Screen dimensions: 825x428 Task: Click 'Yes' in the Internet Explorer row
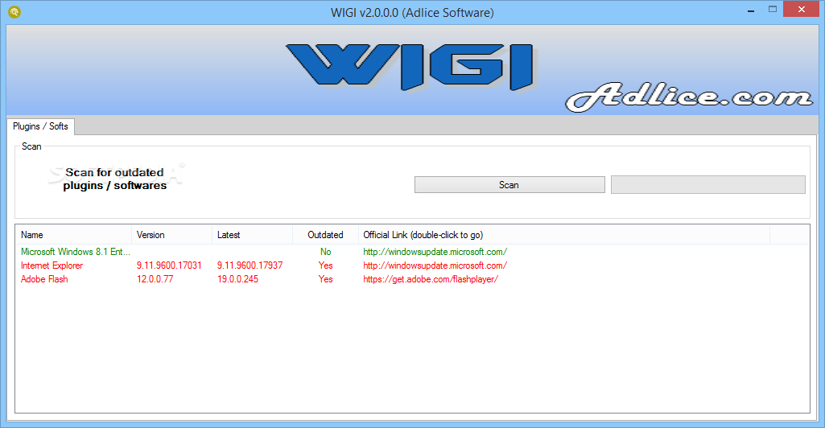pos(326,265)
